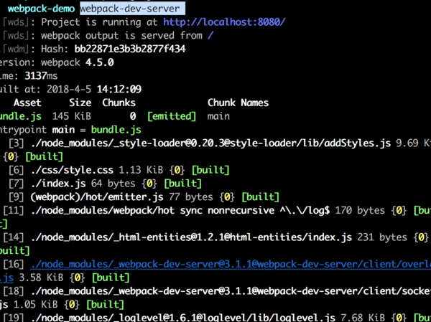Click the [emitted] status label

point(172,116)
